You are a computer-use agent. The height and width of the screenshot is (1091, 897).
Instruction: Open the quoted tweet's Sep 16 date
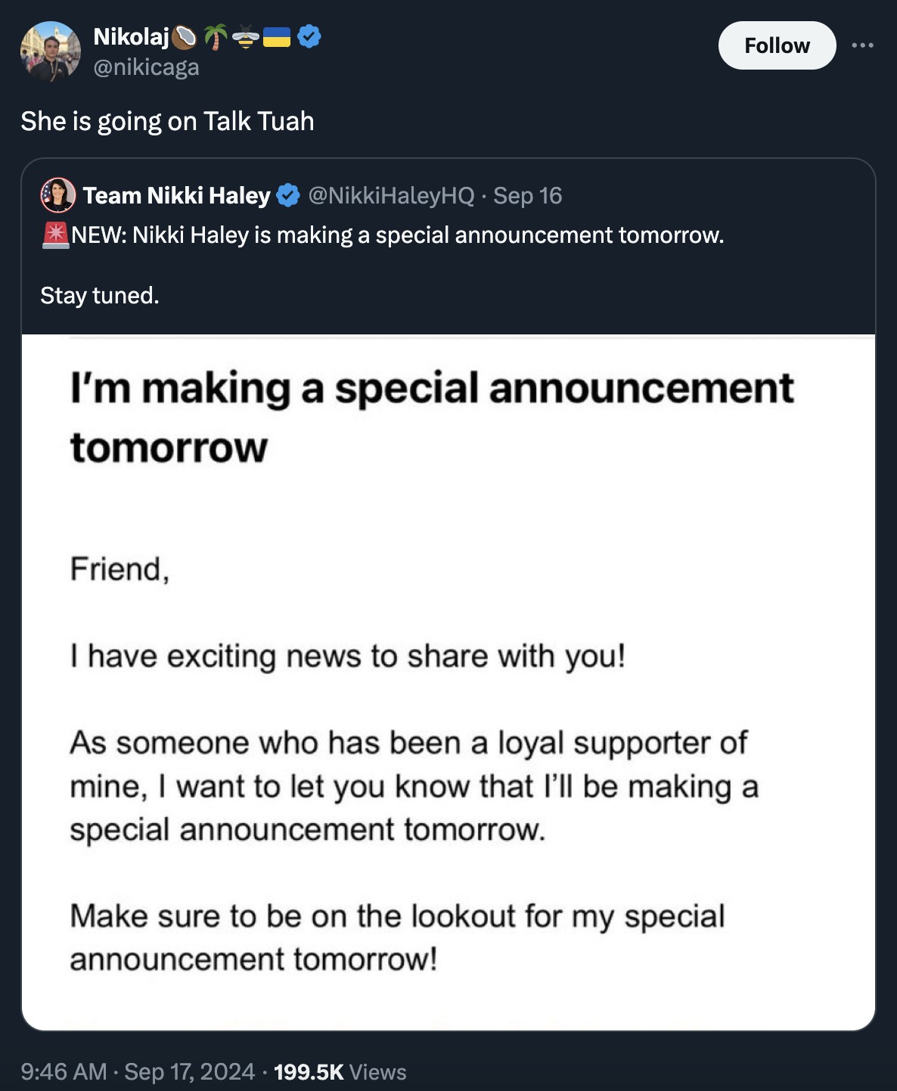[527, 196]
